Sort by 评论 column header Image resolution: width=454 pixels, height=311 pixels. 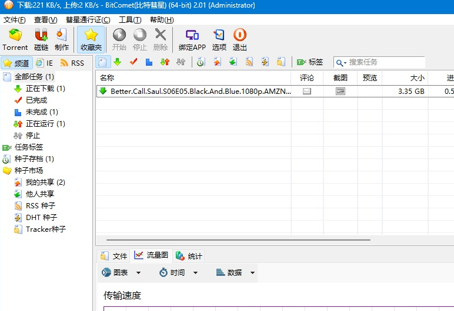[x=307, y=77]
